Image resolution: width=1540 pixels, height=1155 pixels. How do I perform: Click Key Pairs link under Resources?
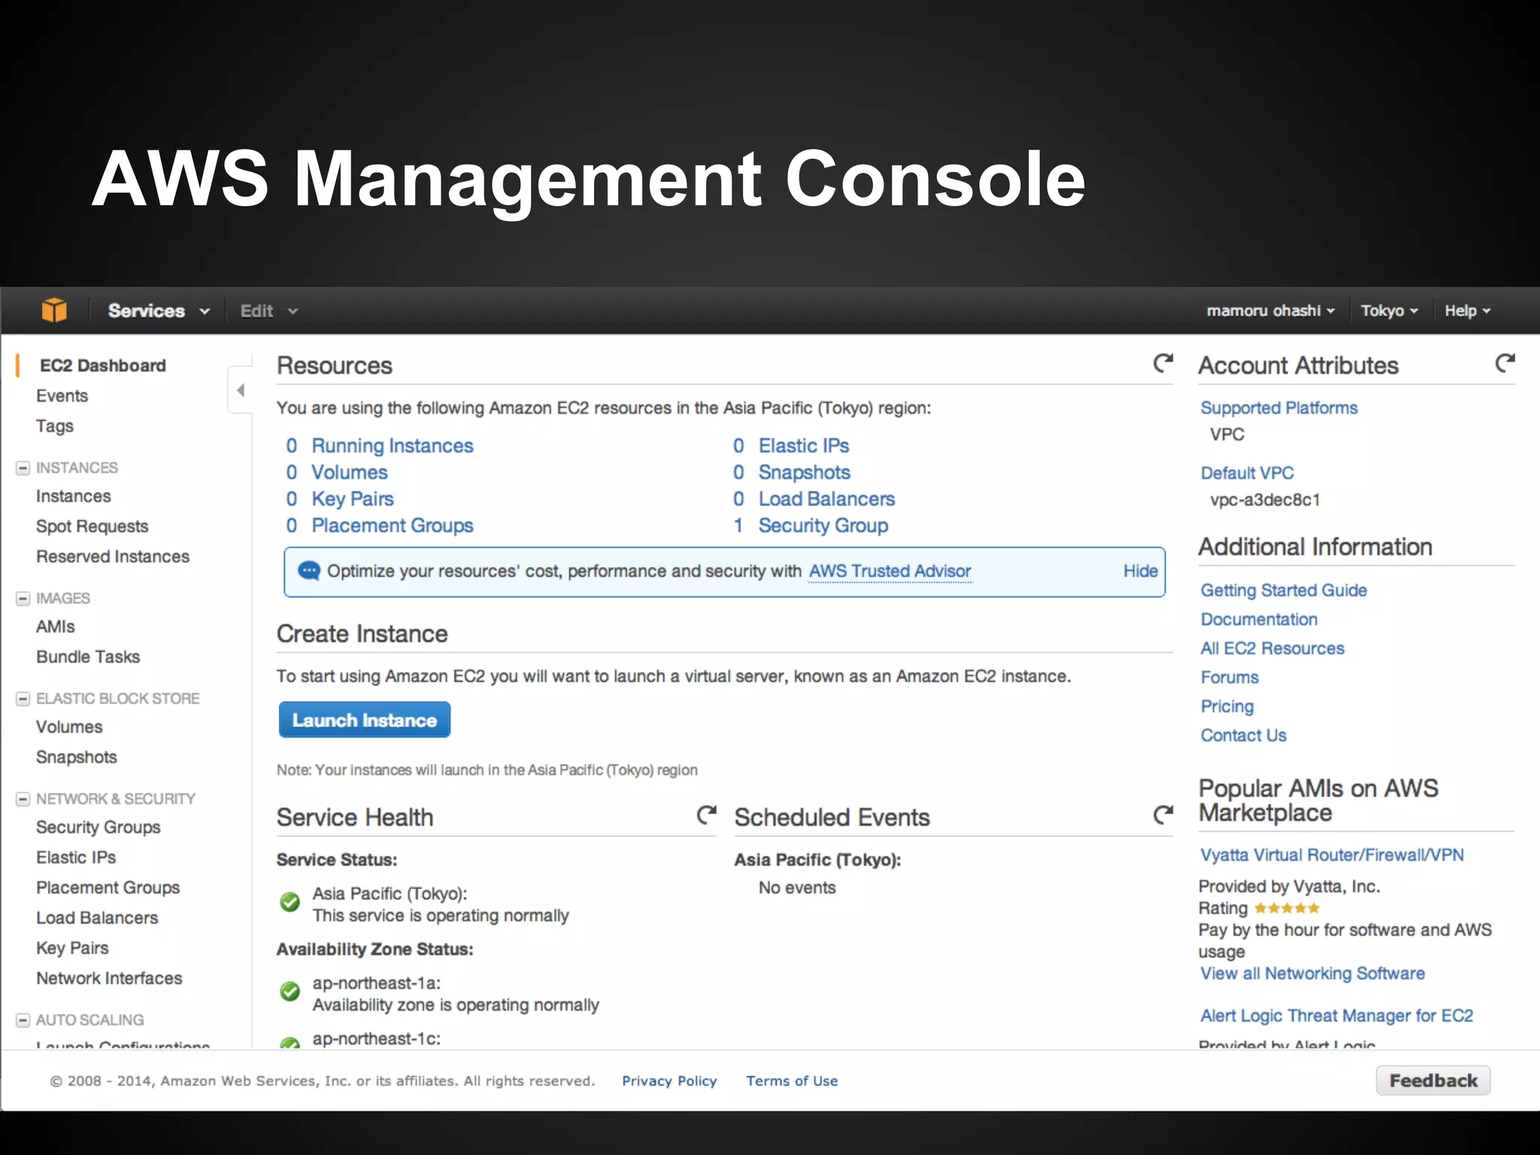pos(353,499)
